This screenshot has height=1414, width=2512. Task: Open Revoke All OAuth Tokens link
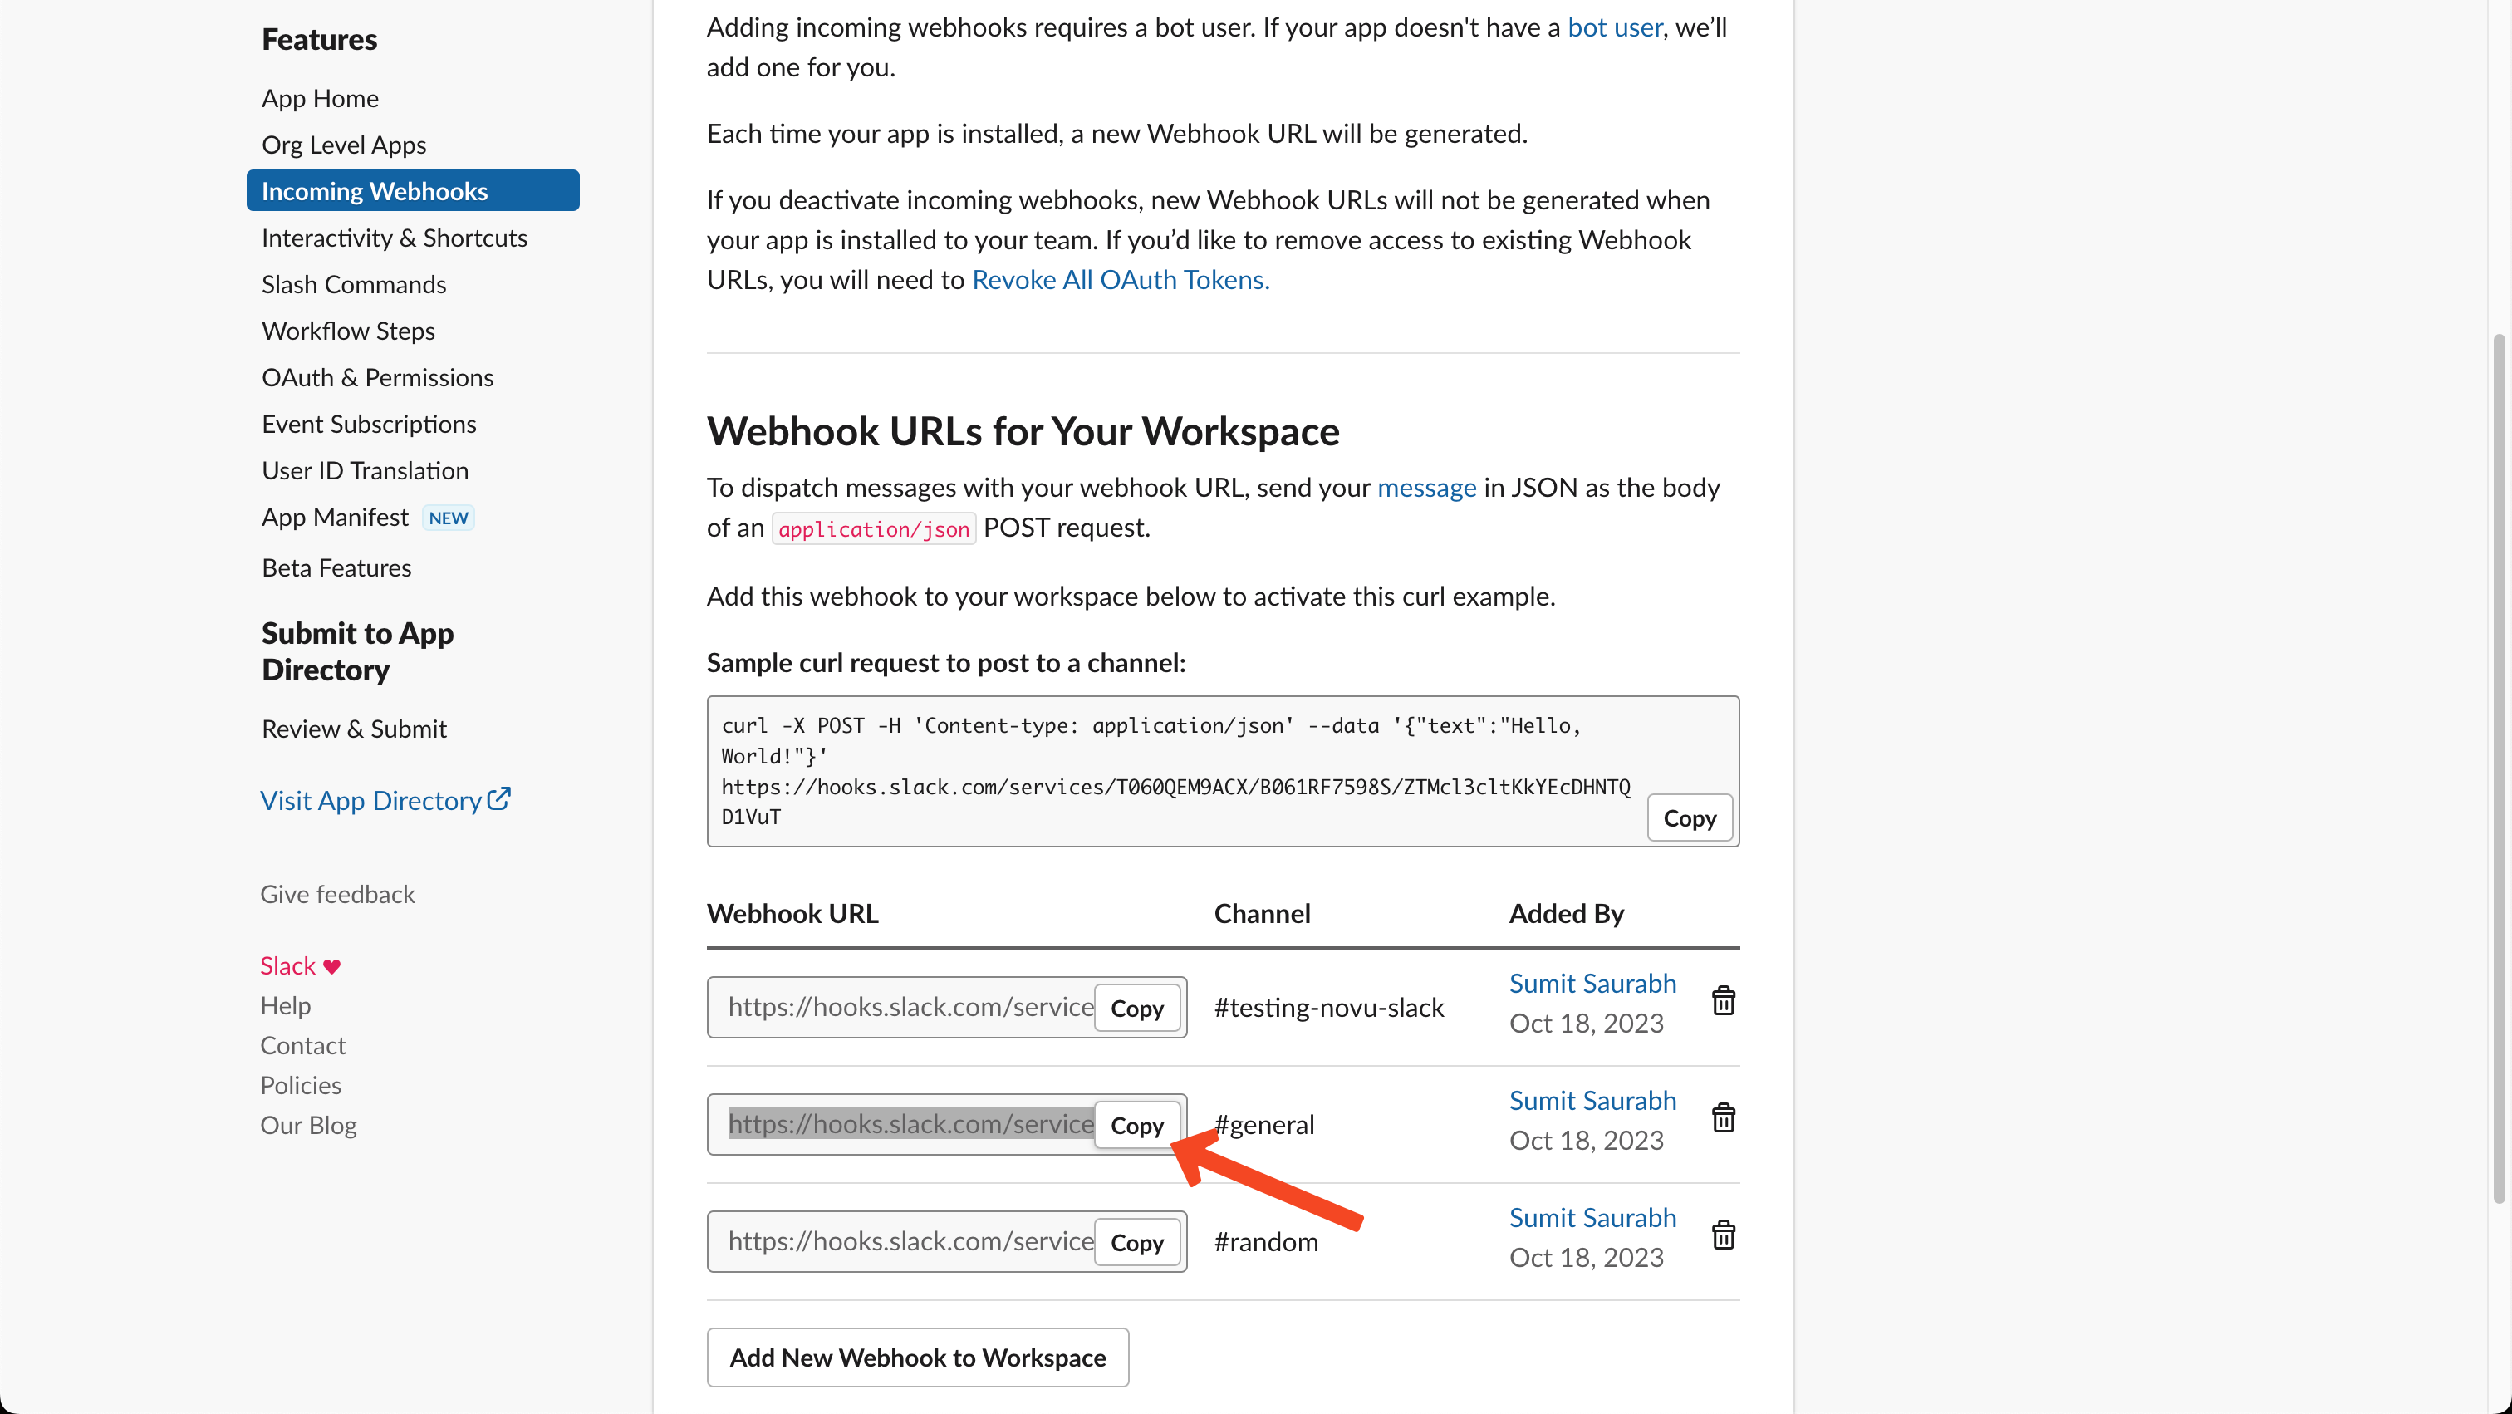click(x=1118, y=280)
